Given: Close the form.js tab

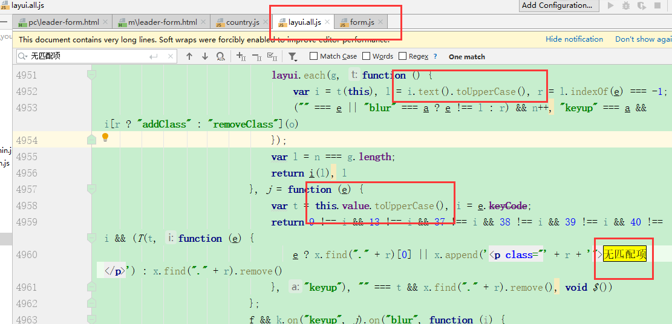Looking at the screenshot, I should pyautogui.click(x=380, y=22).
